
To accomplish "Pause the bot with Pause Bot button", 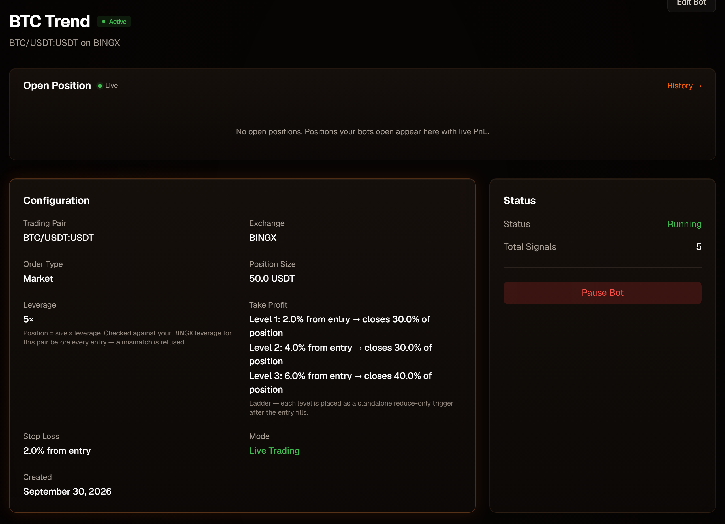I will [x=602, y=293].
